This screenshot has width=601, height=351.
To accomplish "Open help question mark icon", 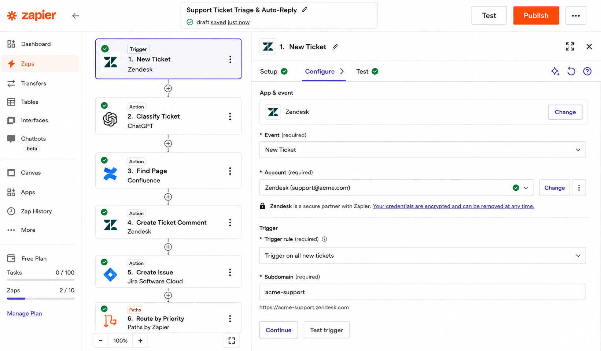I will [587, 71].
